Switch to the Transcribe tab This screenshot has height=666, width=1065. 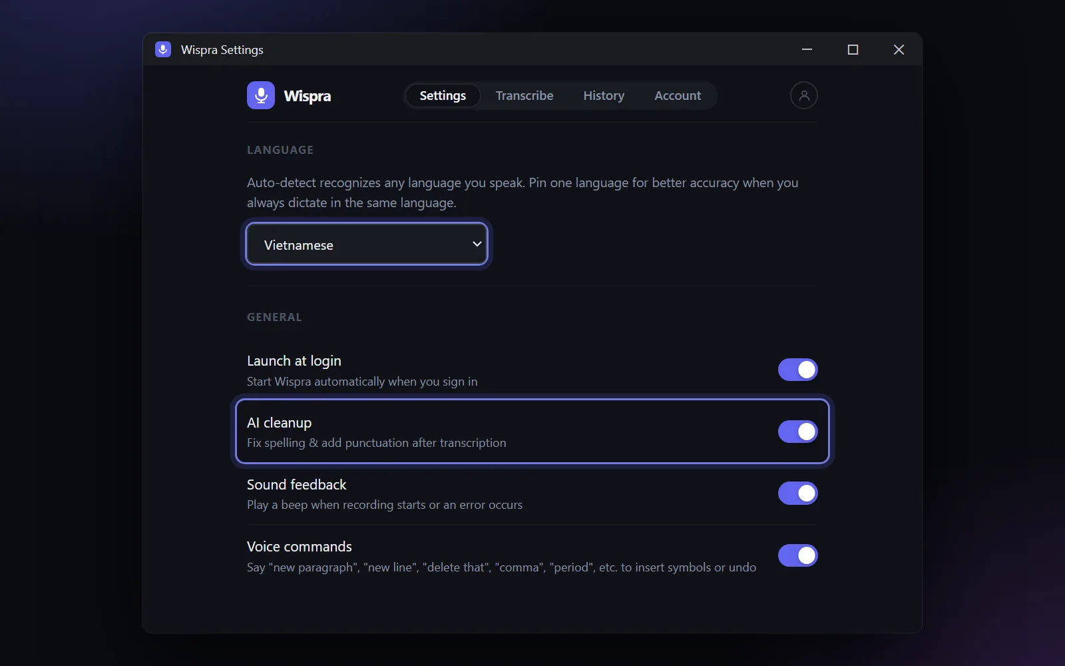(x=525, y=95)
